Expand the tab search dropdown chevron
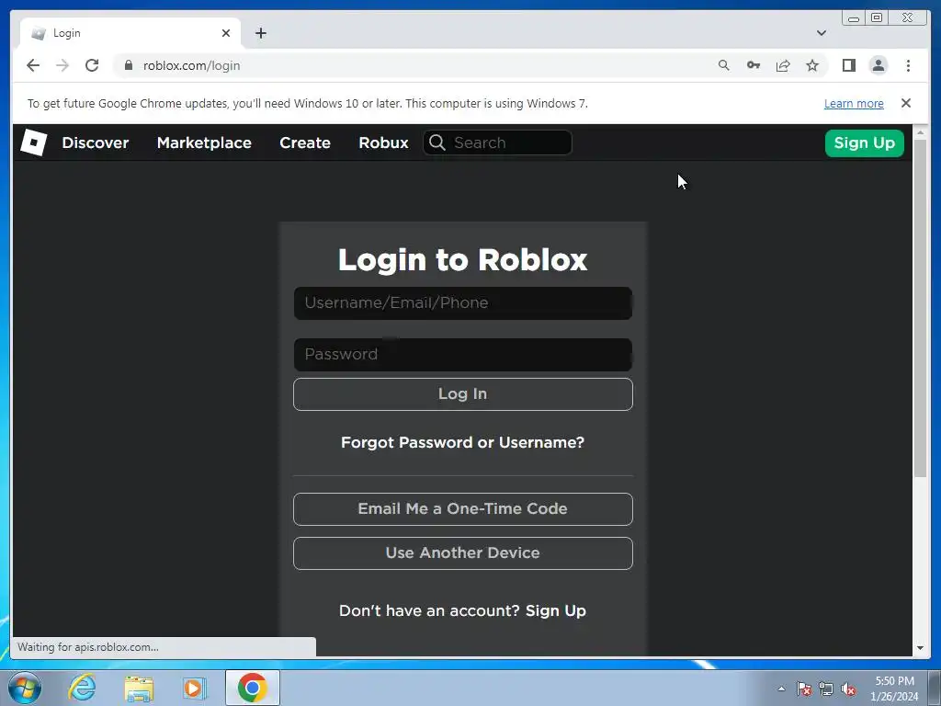 tap(821, 33)
